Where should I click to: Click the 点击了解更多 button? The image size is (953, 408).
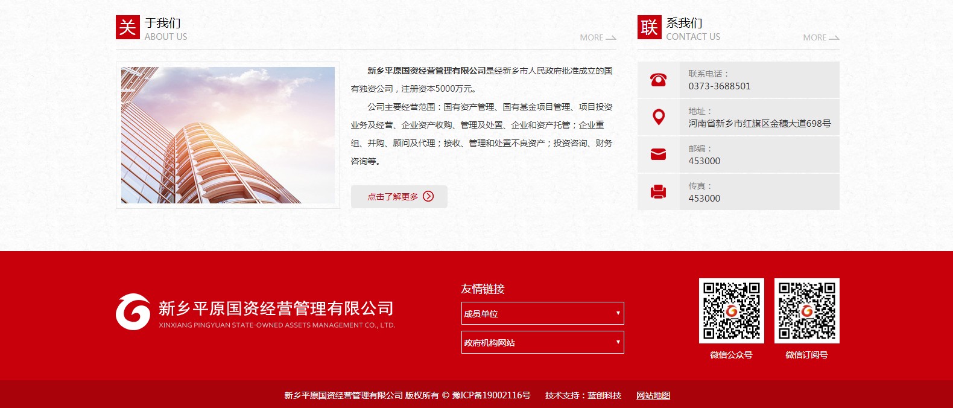click(x=399, y=197)
